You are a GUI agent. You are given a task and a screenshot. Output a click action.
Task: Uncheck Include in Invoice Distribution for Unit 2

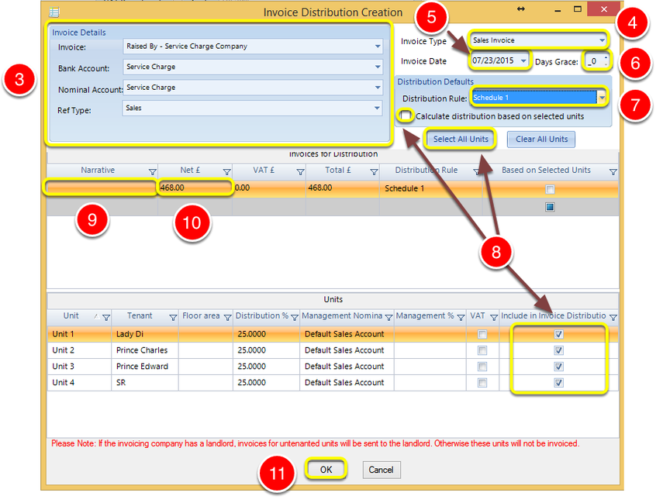[x=558, y=350]
